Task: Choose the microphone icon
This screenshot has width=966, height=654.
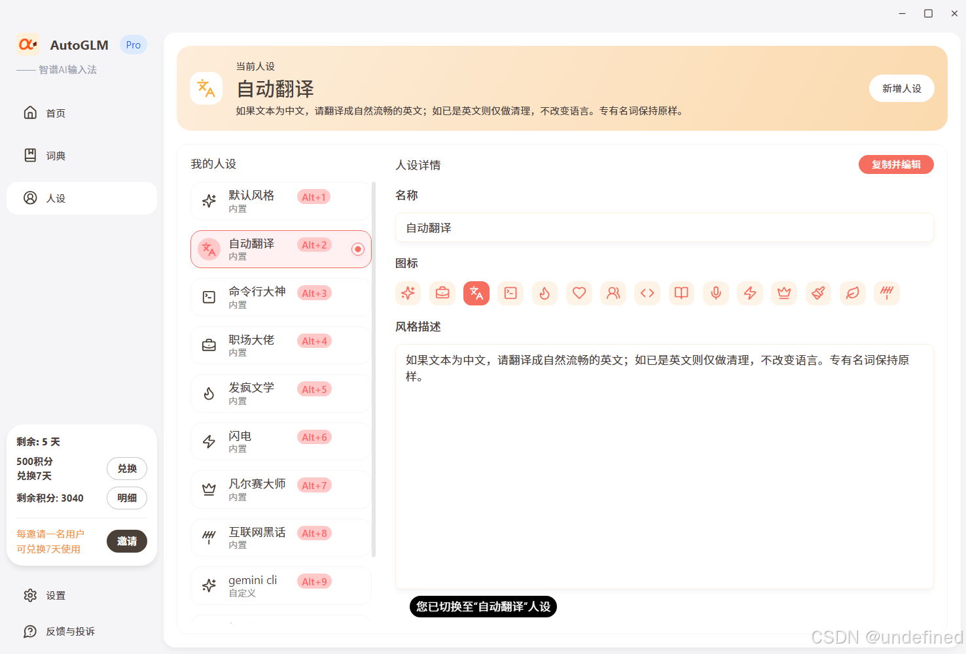Action: coord(716,293)
